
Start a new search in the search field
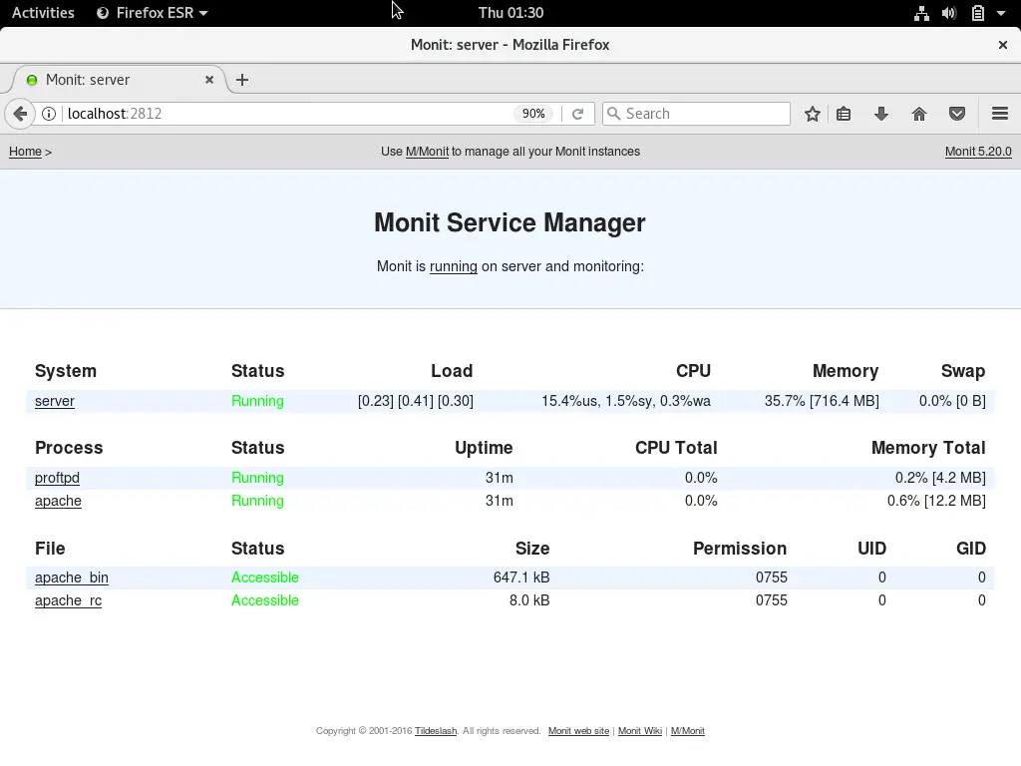(x=696, y=113)
